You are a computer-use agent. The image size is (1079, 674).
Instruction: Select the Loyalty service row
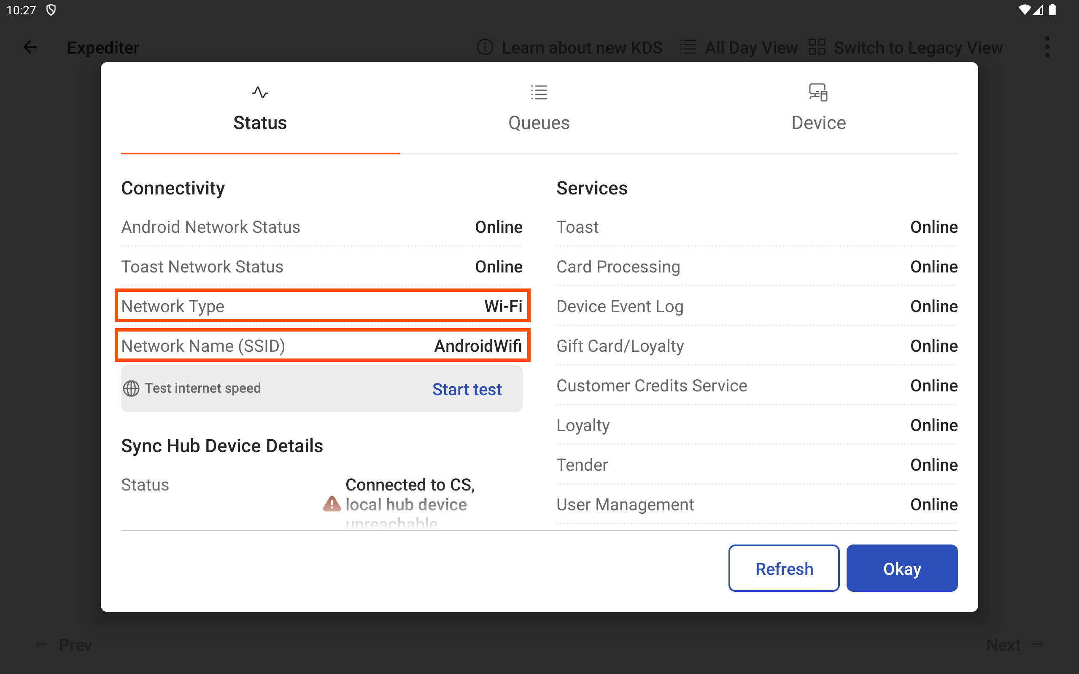[x=756, y=425]
